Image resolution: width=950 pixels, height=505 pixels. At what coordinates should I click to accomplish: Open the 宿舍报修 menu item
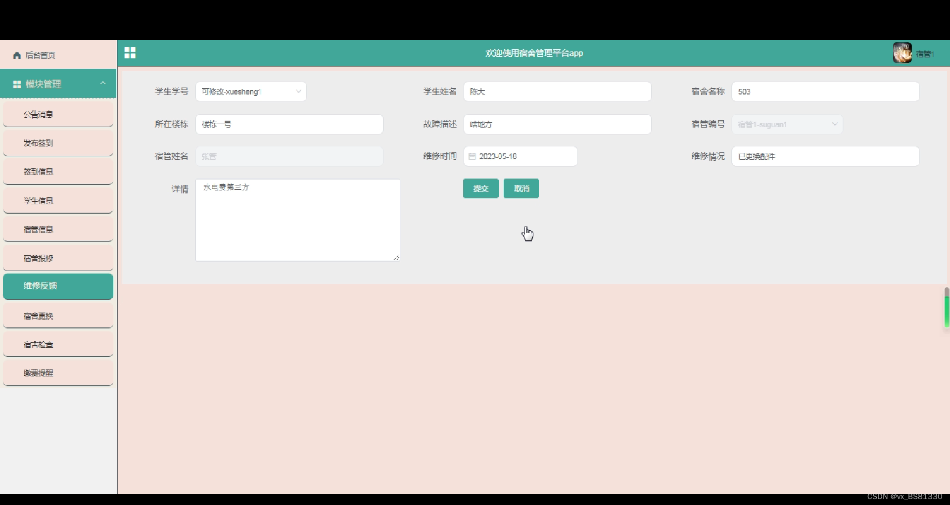[58, 258]
